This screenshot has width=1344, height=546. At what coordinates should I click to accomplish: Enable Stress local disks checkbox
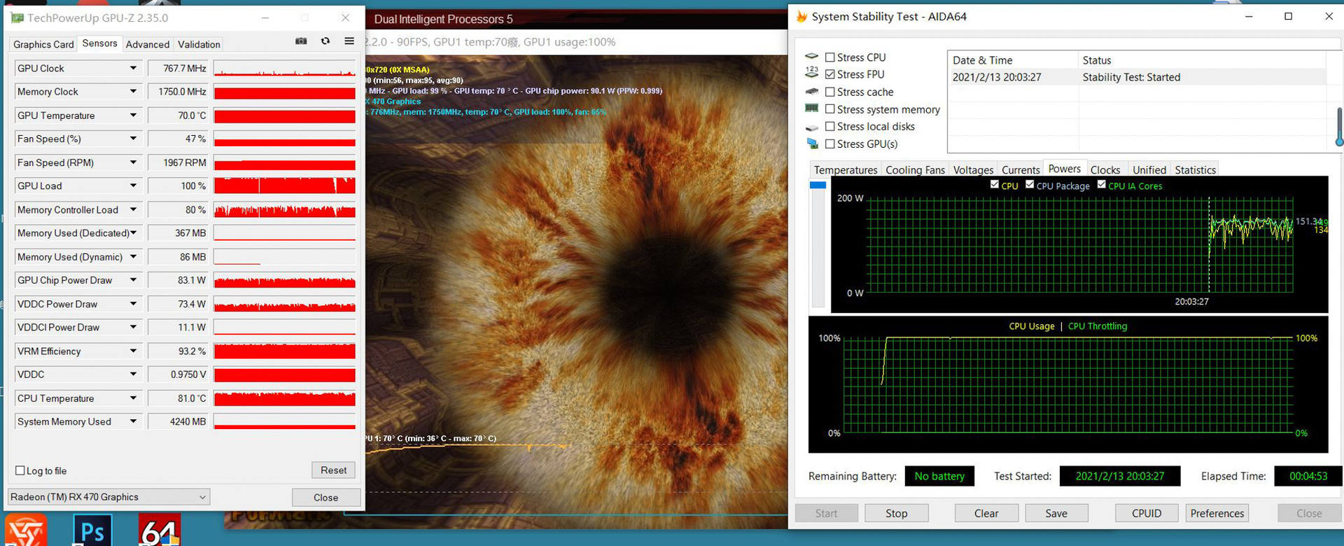point(829,126)
